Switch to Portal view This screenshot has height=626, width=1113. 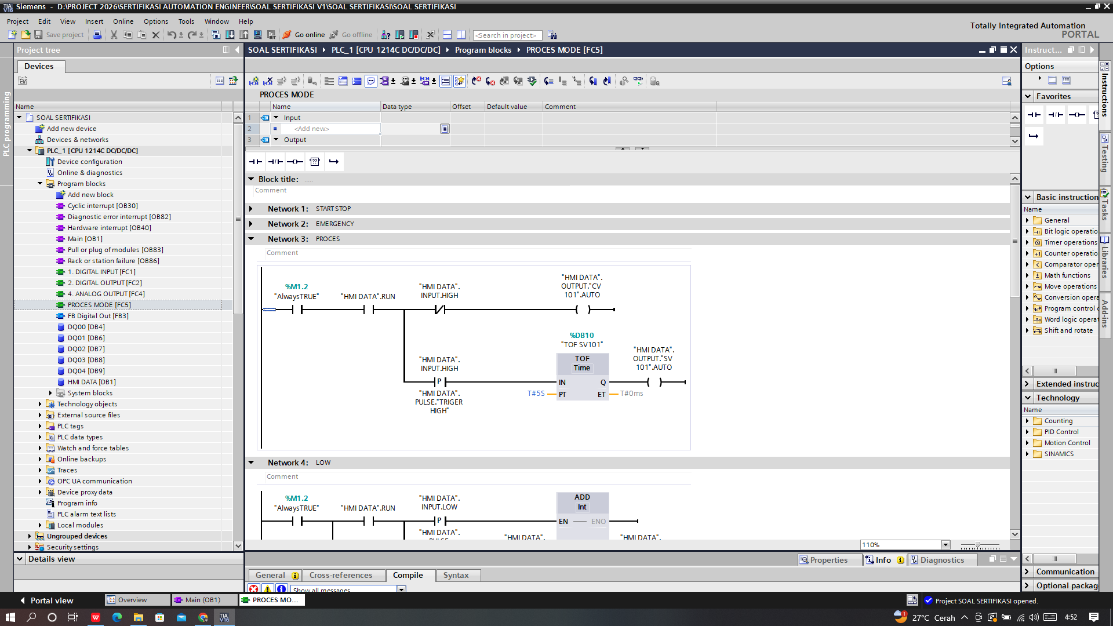pyautogui.click(x=46, y=600)
